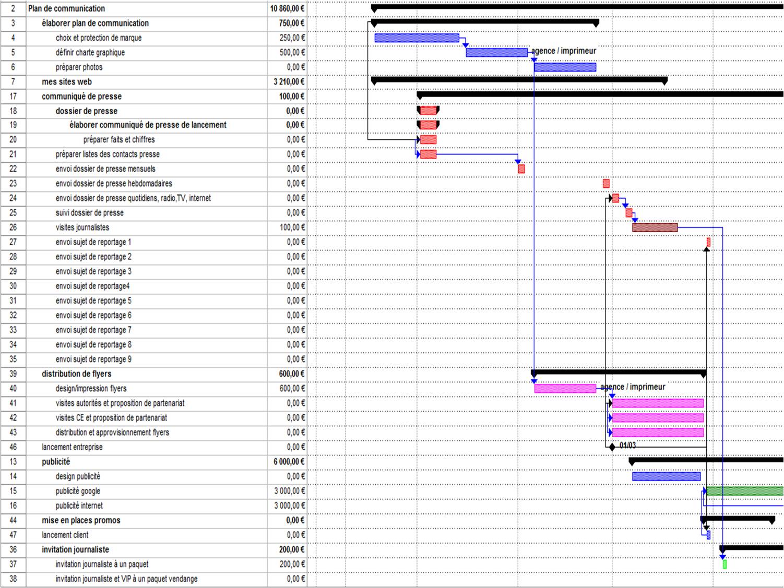The width and height of the screenshot is (784, 588).
Task: Click the magenta 'design/impression flyers' Gantt bar
Action: point(565,389)
